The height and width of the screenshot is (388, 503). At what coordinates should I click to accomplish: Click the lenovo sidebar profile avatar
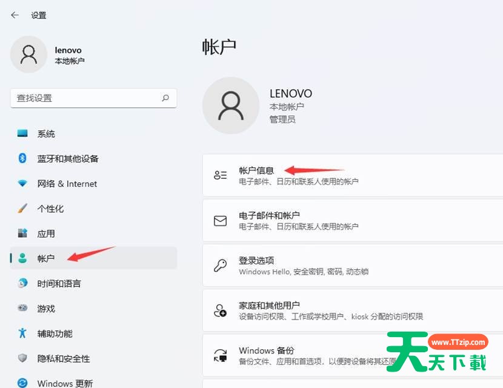pos(28,54)
